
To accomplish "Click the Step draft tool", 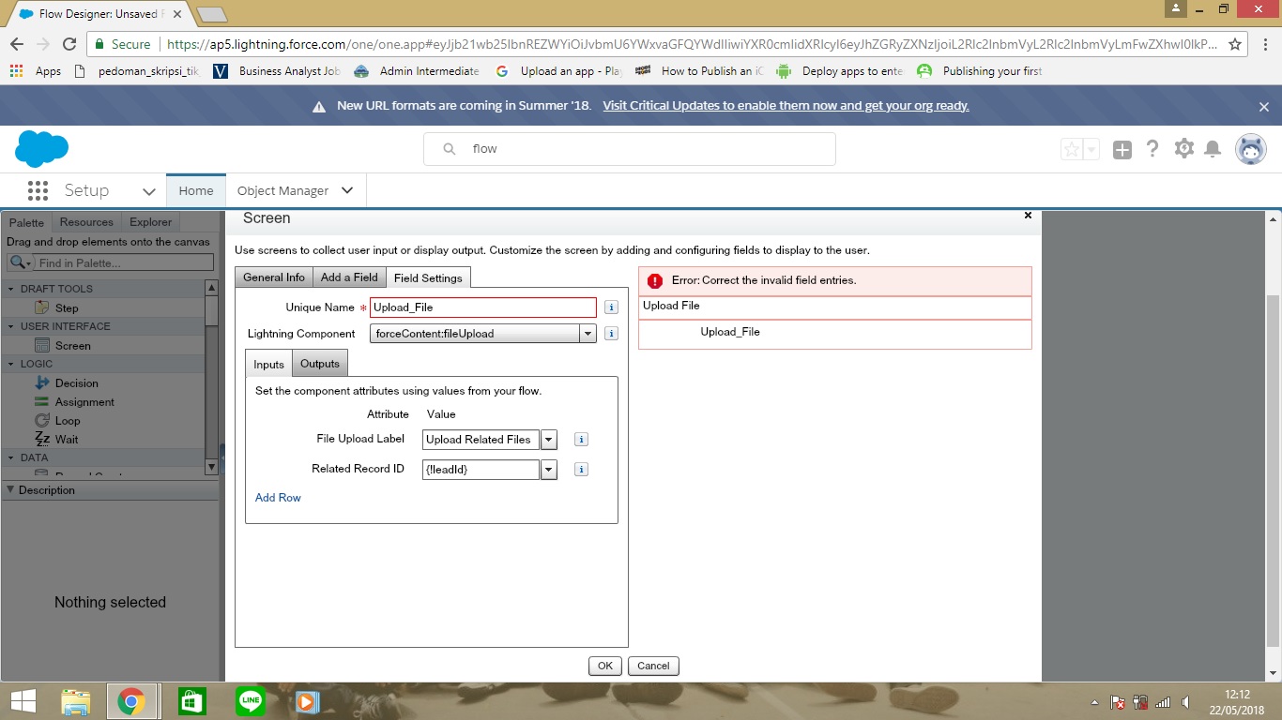I will click(67, 308).
